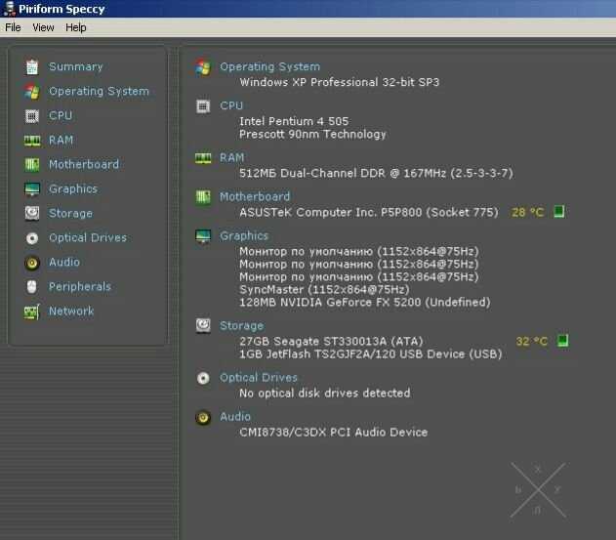Click the Windows flag icon in sidebar
This screenshot has height=540, width=616.
(x=32, y=91)
